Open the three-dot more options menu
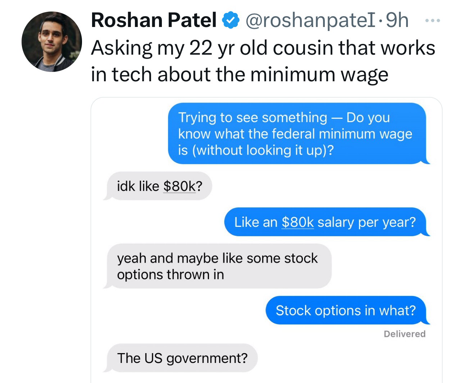The image size is (464, 383). click(x=432, y=21)
